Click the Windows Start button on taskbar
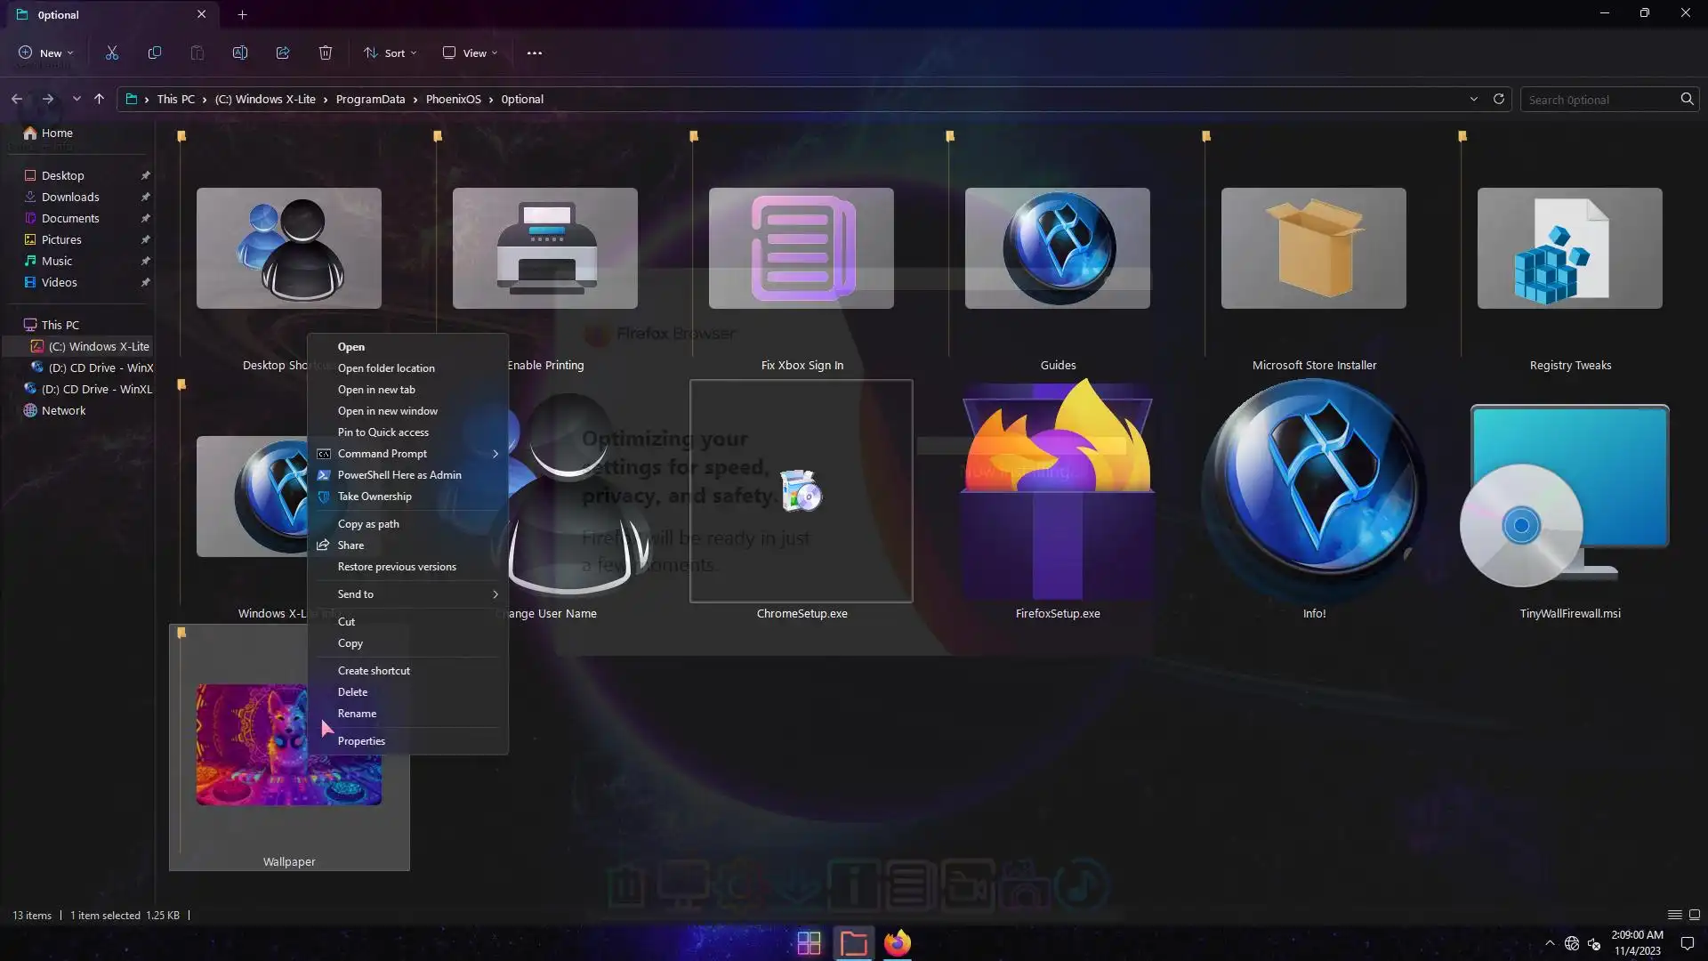1708x961 pixels. coord(809,943)
